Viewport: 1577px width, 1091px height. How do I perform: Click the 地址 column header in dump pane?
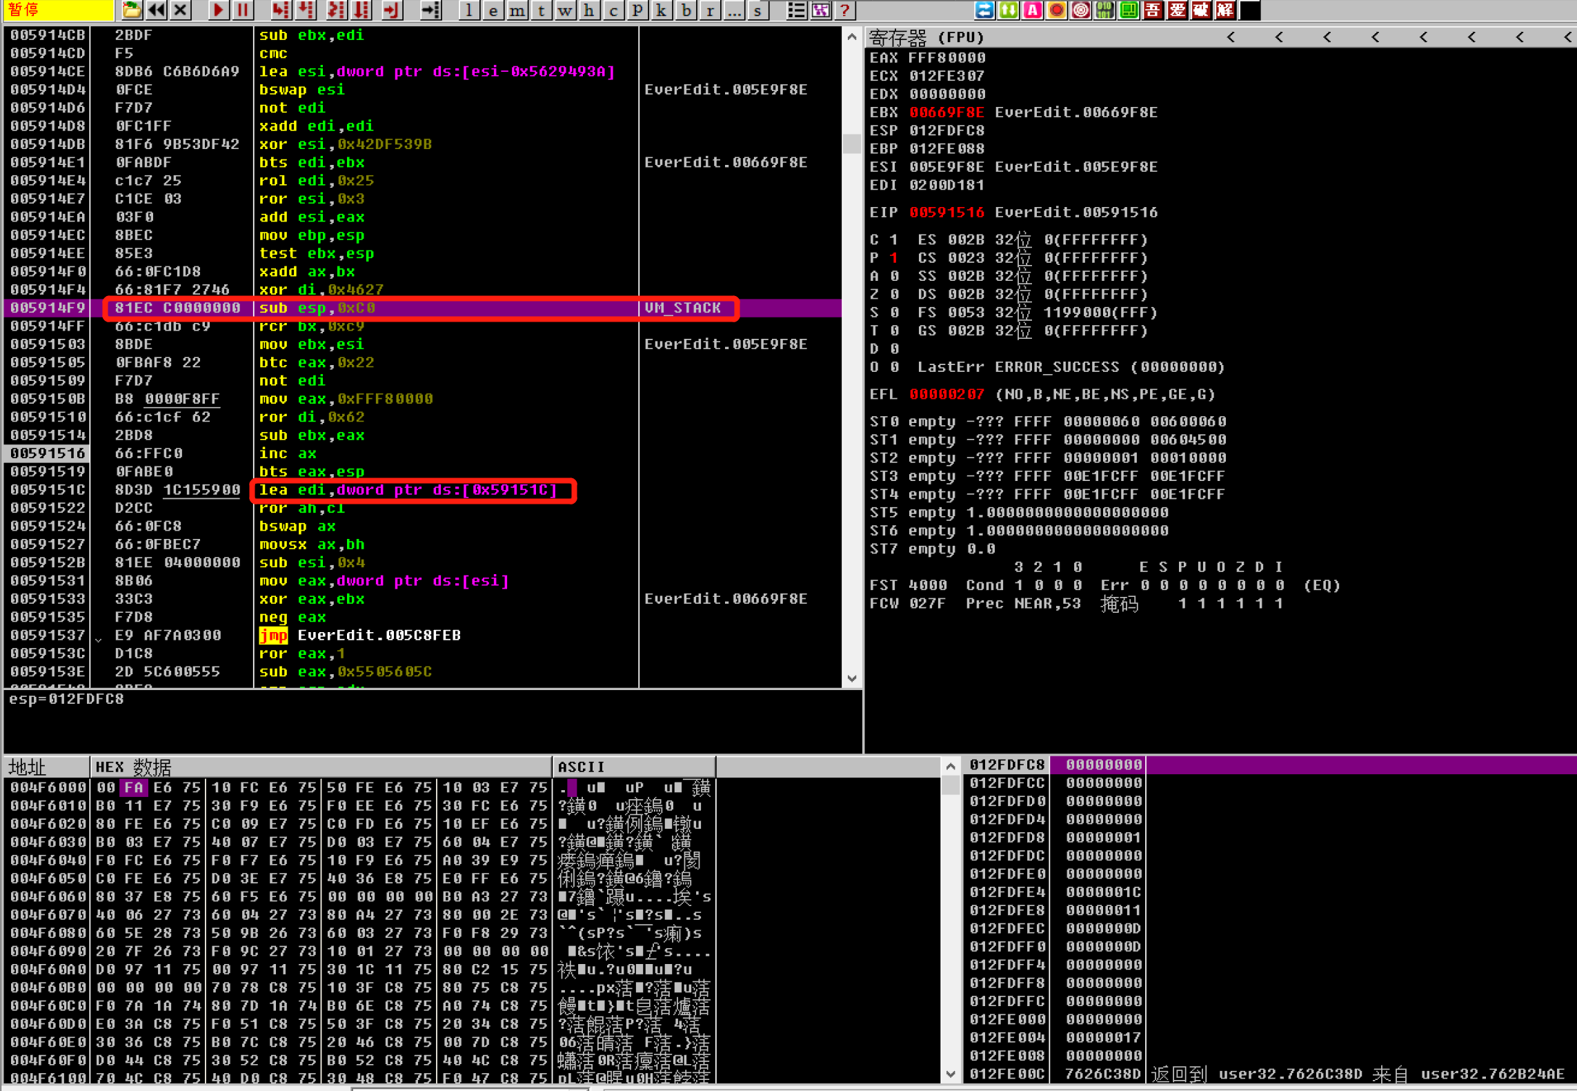click(x=47, y=767)
